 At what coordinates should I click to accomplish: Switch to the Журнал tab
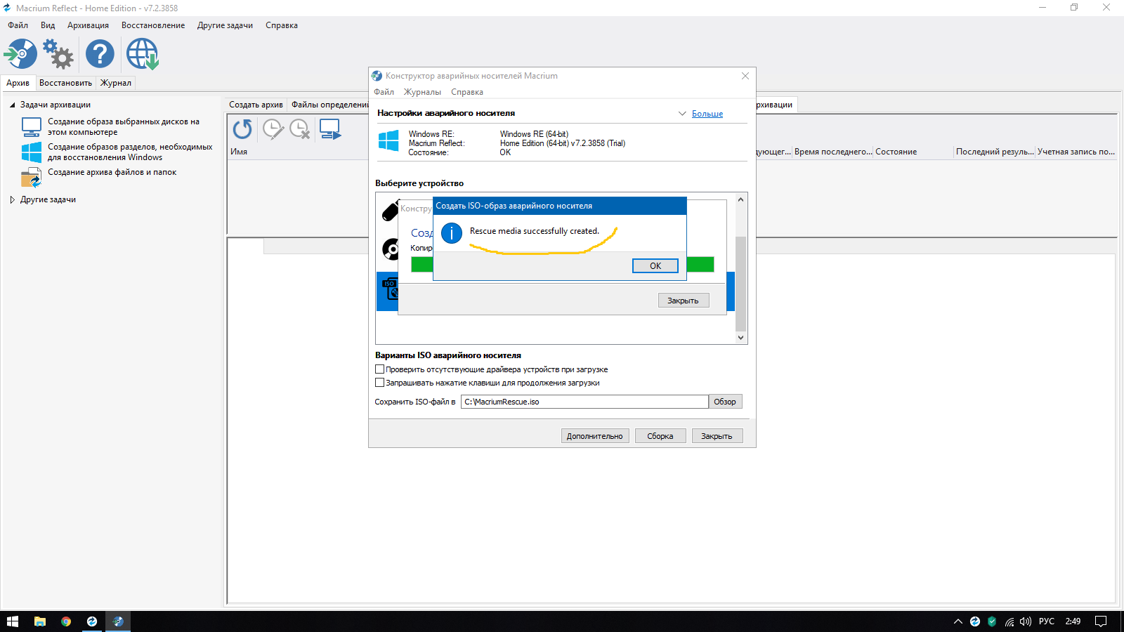[115, 83]
